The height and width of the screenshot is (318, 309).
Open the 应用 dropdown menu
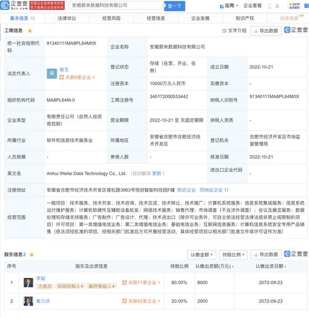[229, 6]
